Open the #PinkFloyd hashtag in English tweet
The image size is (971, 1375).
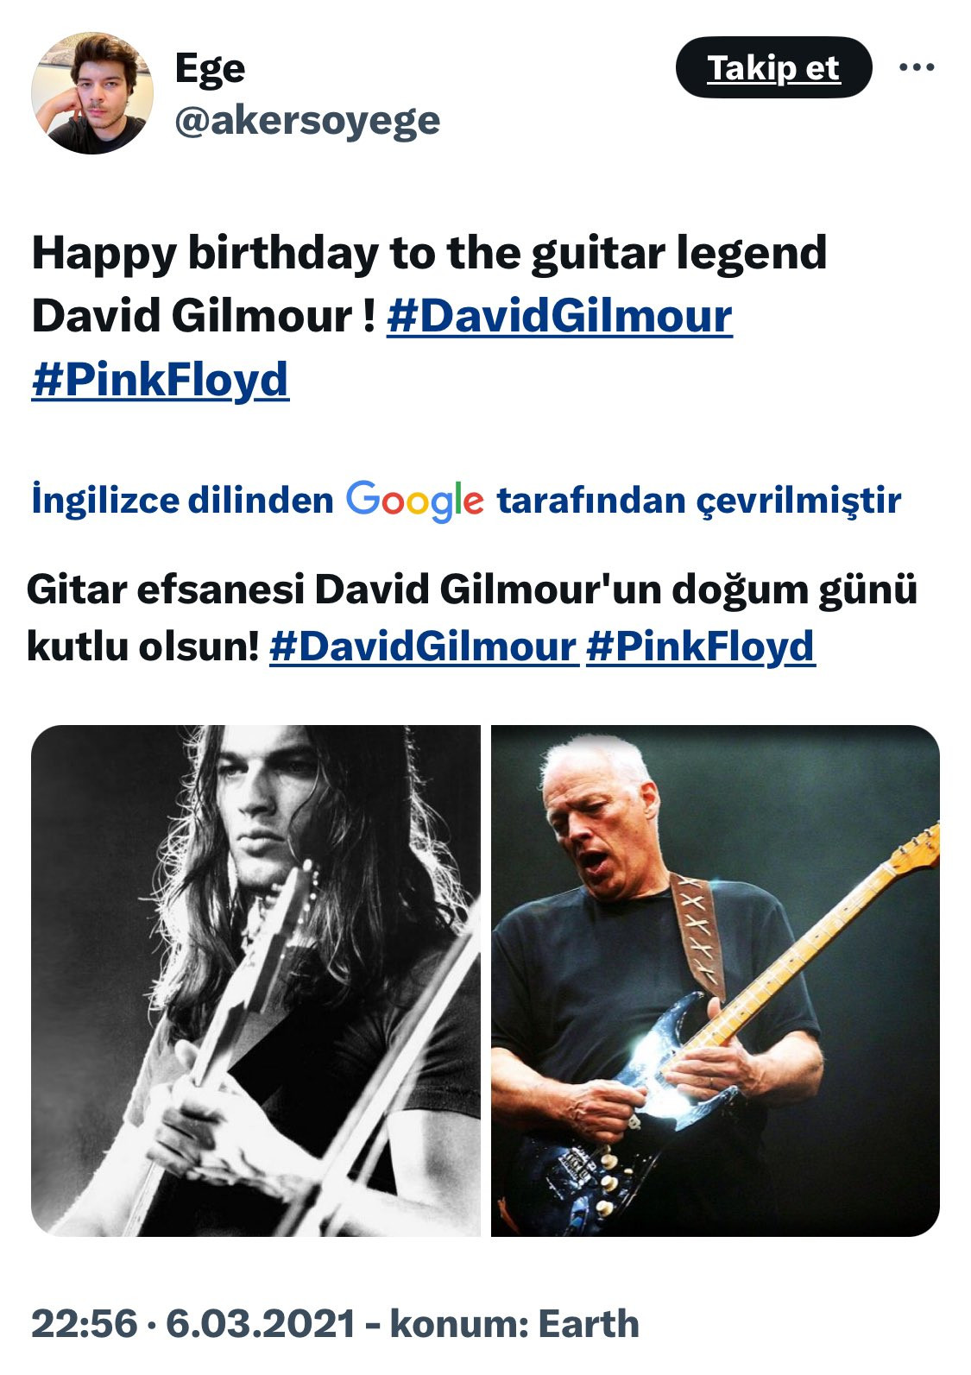[x=160, y=381]
